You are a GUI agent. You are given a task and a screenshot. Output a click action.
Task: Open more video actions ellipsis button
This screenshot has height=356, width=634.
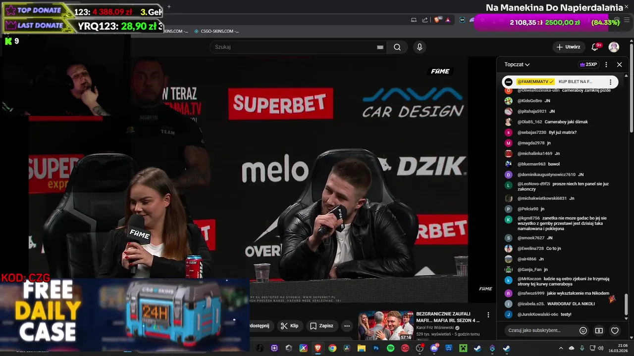point(347,326)
